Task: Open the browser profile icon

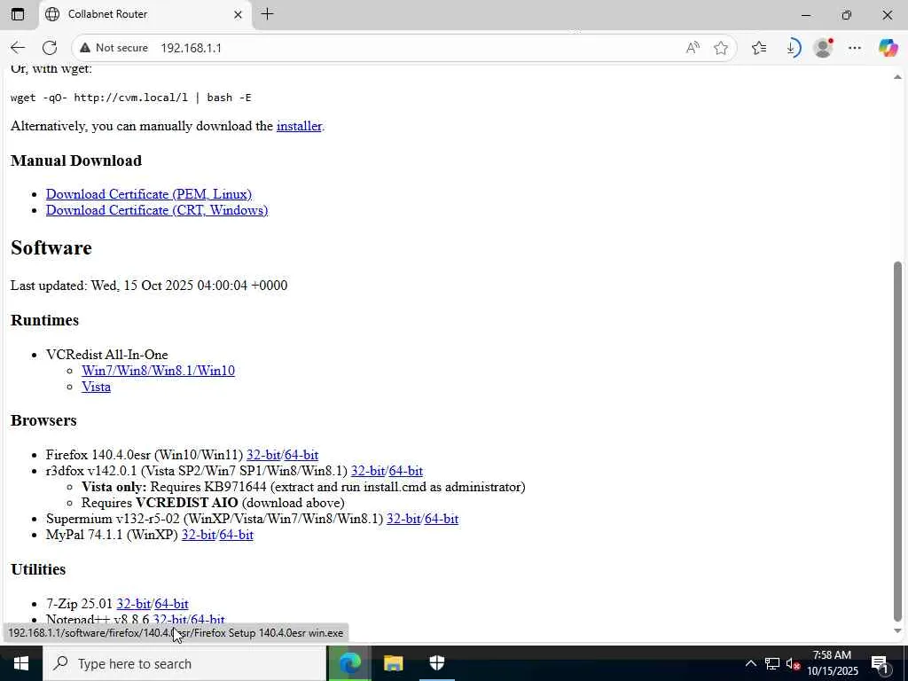Action: (x=823, y=48)
